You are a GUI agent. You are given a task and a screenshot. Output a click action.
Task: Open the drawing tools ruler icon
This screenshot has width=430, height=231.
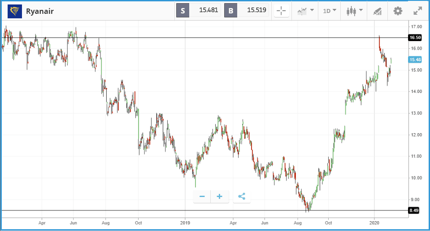pyautogui.click(x=378, y=11)
